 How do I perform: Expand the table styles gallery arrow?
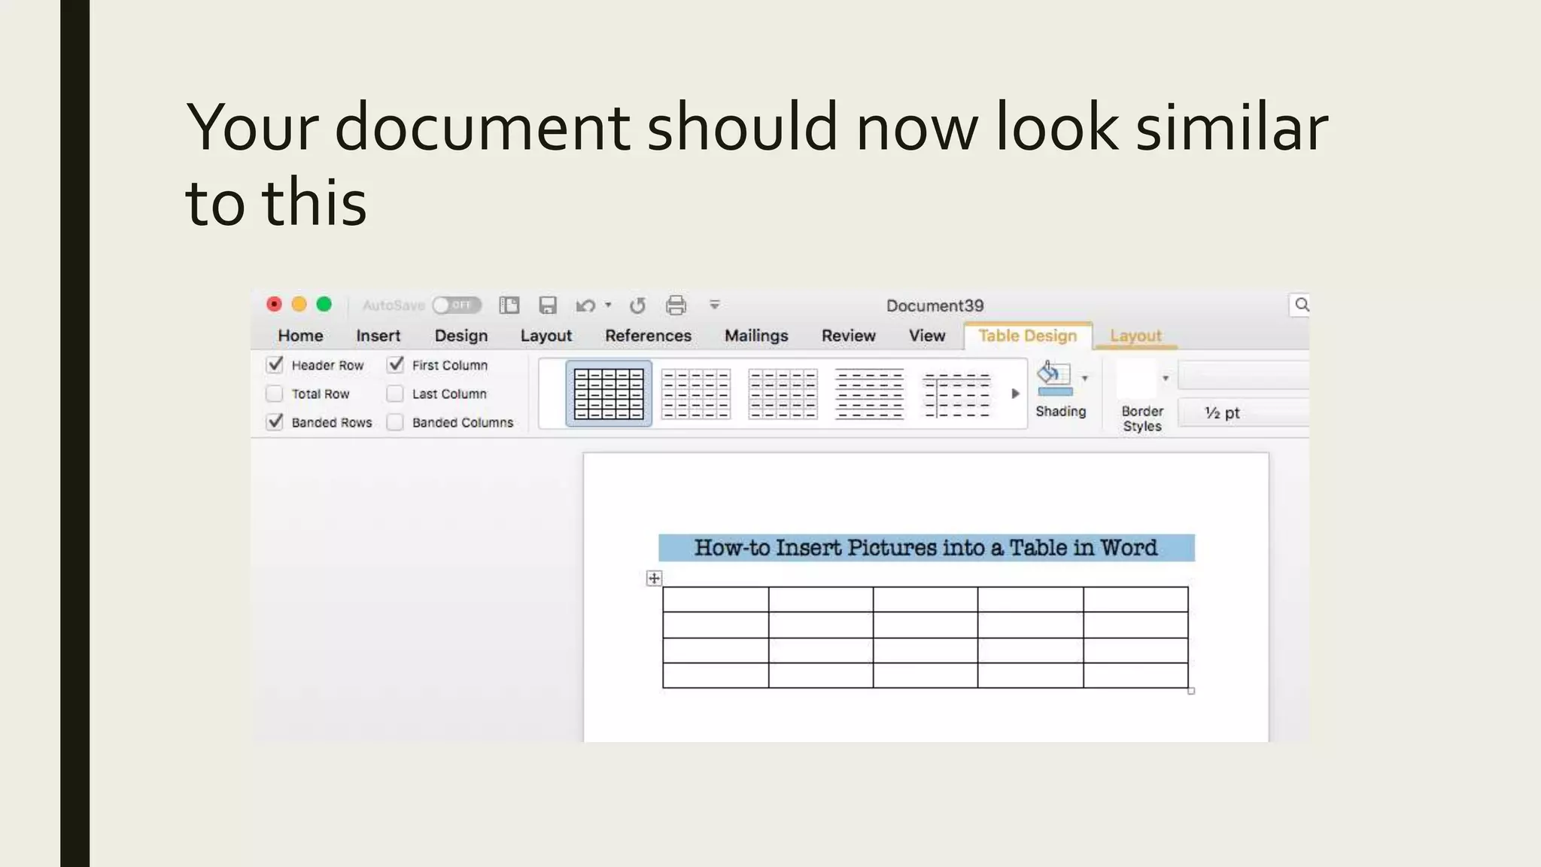pos(1015,394)
